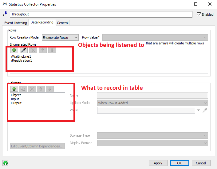The height and width of the screenshot is (169, 217).
Task: Click the Throughput name field
Action: coord(101,14)
